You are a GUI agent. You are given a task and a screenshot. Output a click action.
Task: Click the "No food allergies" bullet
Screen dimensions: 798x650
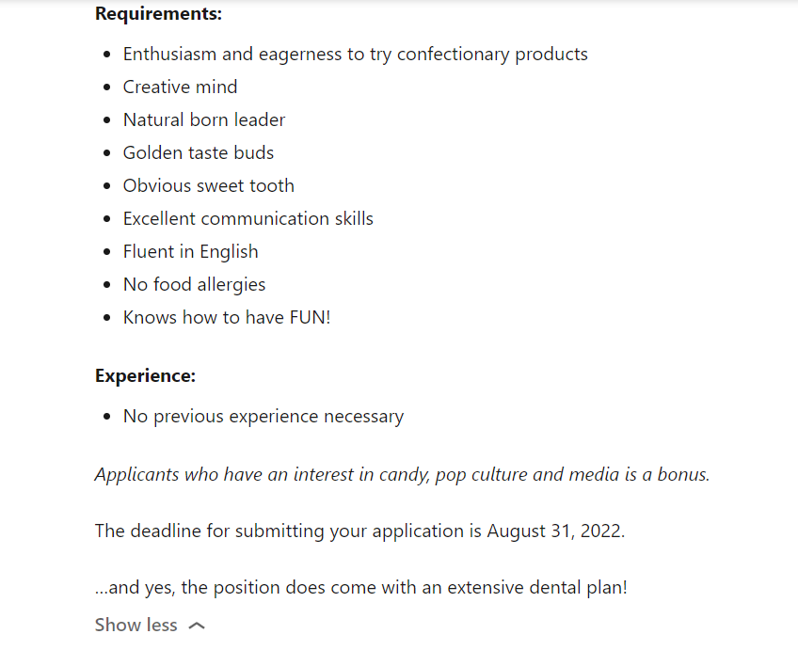pos(194,285)
